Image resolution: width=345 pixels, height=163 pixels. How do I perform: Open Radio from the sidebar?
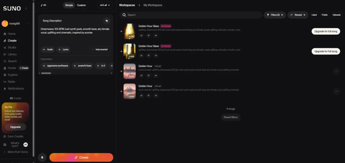[10, 81]
